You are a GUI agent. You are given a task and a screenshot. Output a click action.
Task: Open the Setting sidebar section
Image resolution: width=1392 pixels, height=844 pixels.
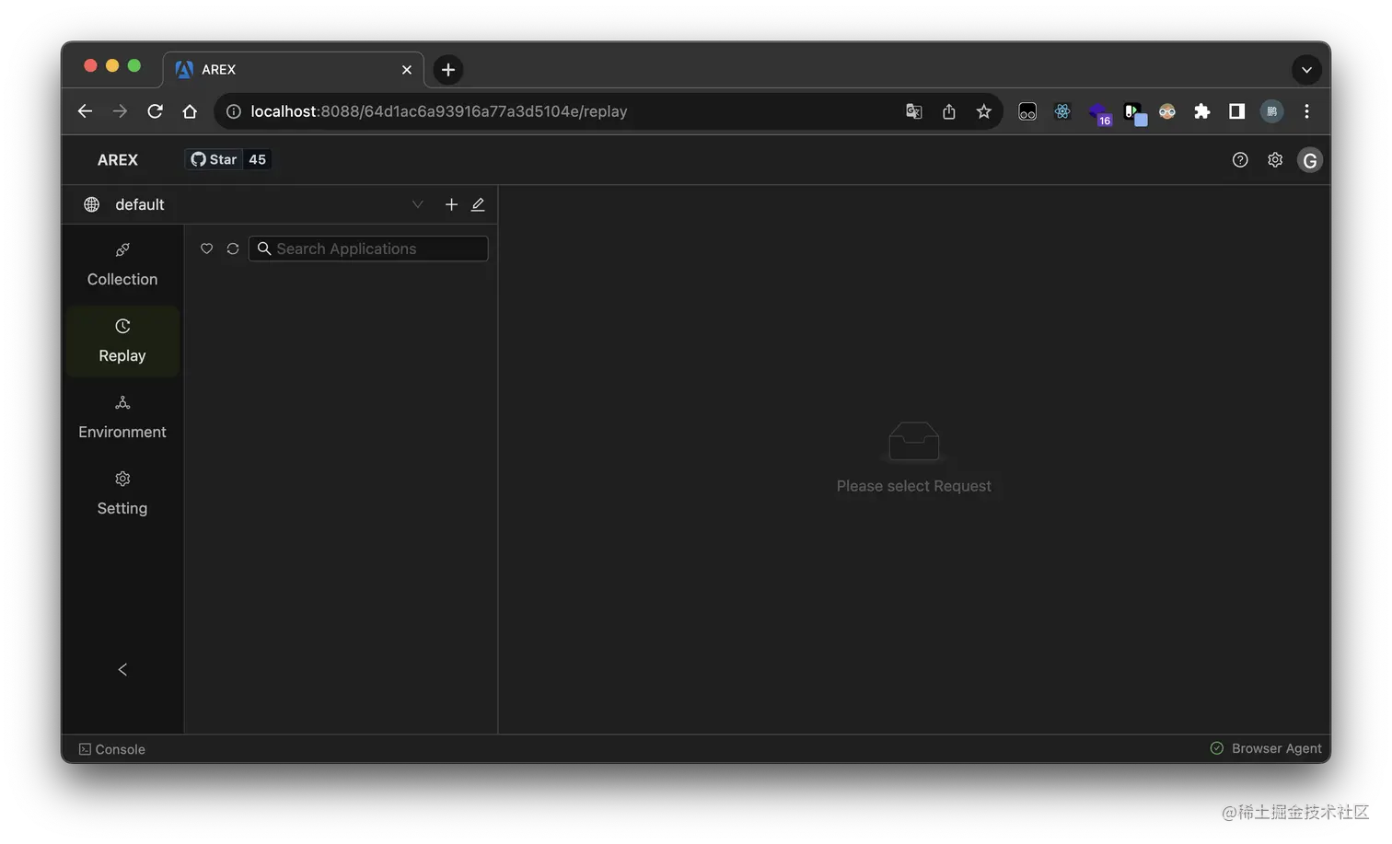tap(122, 494)
